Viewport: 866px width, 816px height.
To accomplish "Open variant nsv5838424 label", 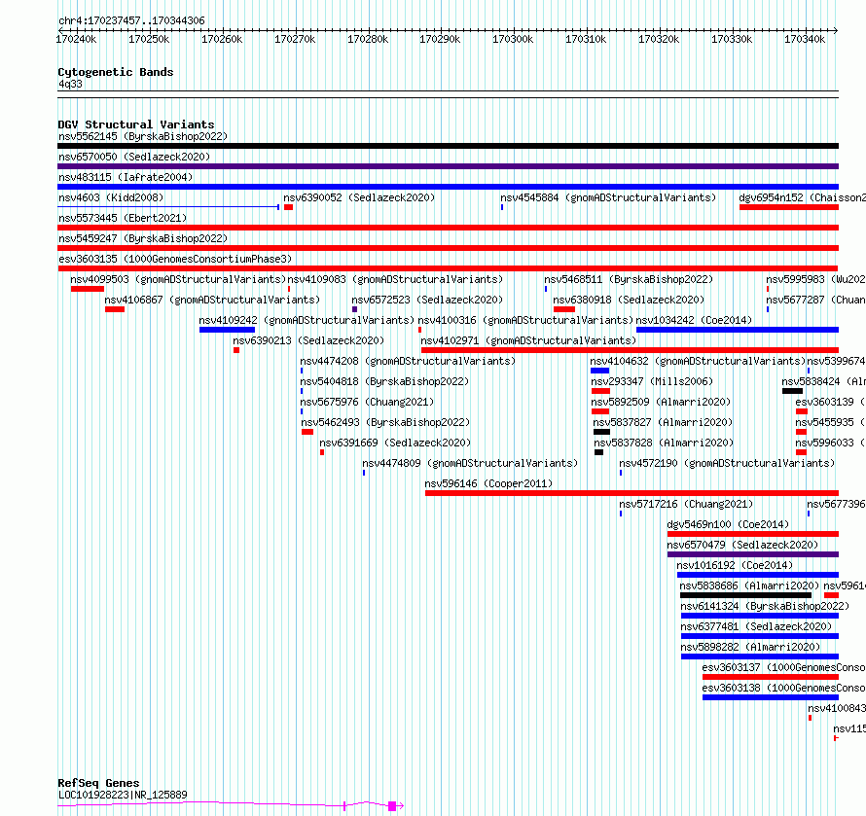I will [x=823, y=381].
